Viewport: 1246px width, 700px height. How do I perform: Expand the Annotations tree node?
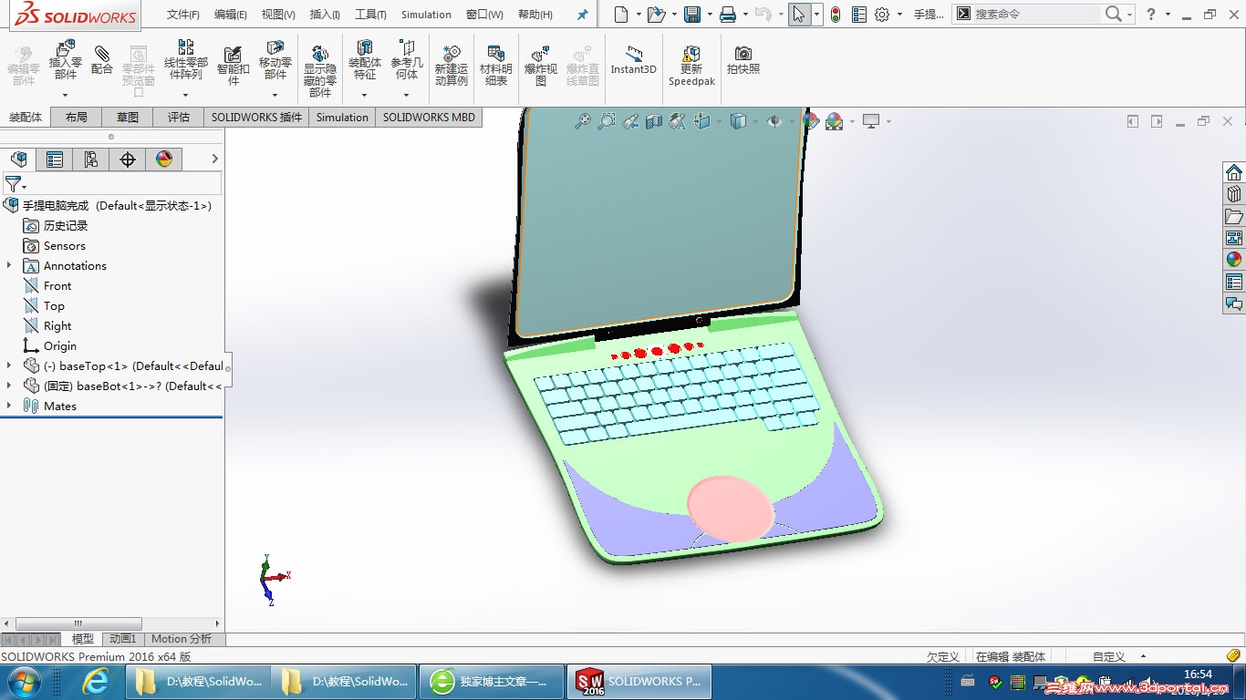pos(9,265)
